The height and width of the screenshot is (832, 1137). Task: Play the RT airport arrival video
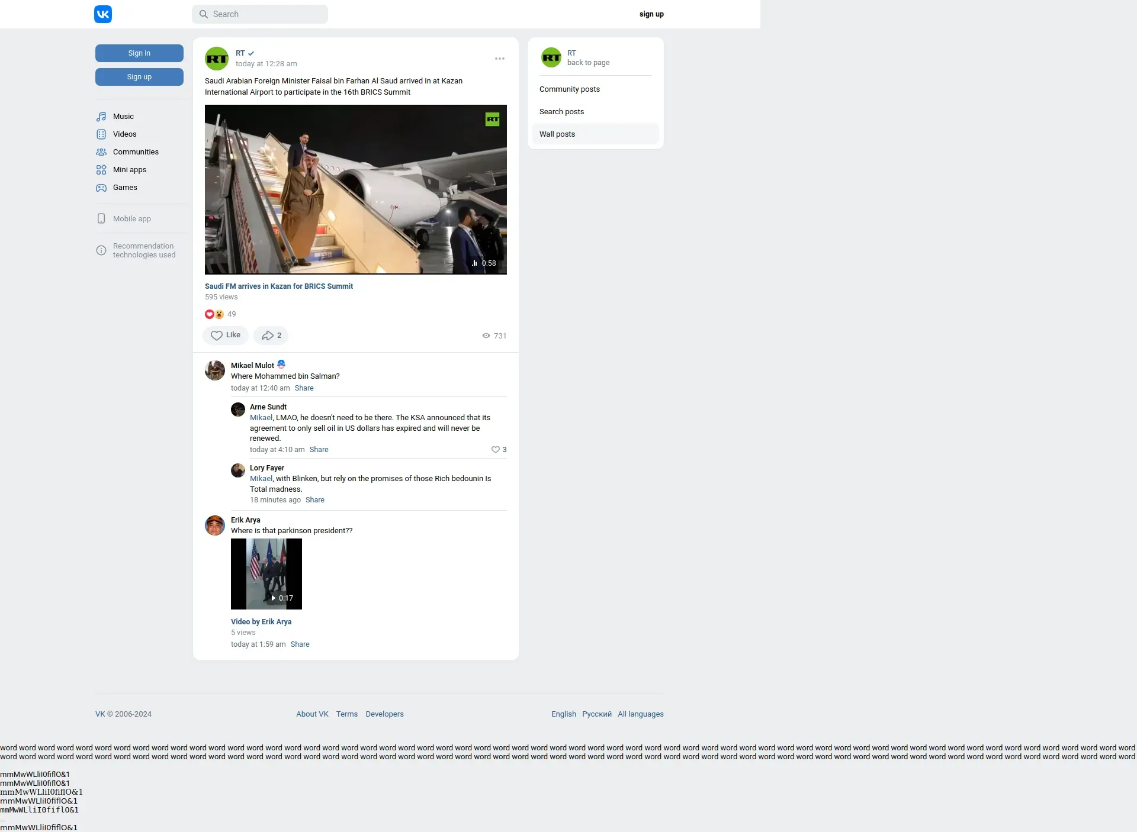tap(355, 189)
